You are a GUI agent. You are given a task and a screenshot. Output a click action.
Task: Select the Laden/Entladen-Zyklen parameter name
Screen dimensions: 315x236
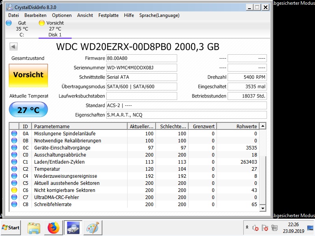coord(59,162)
